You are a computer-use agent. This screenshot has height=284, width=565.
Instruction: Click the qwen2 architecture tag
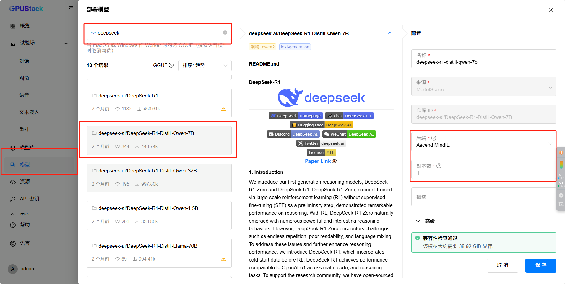pos(262,47)
